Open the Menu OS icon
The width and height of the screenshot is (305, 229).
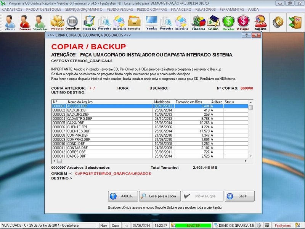tap(90, 22)
